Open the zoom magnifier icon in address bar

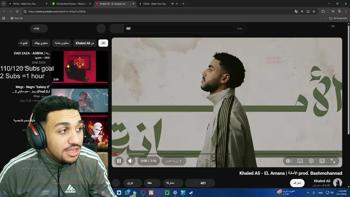click(x=302, y=11)
